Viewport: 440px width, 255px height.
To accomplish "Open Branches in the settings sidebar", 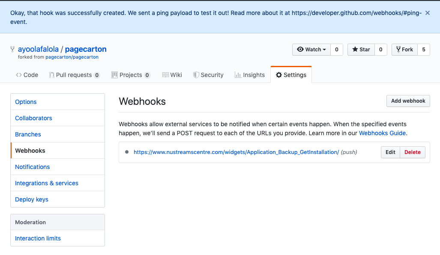I will [x=57, y=134].
